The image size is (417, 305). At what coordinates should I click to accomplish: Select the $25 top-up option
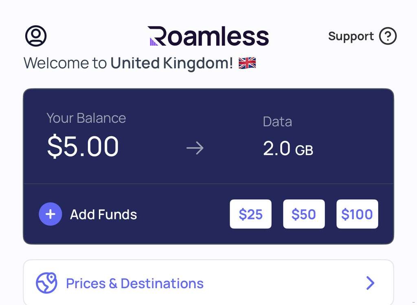point(250,214)
